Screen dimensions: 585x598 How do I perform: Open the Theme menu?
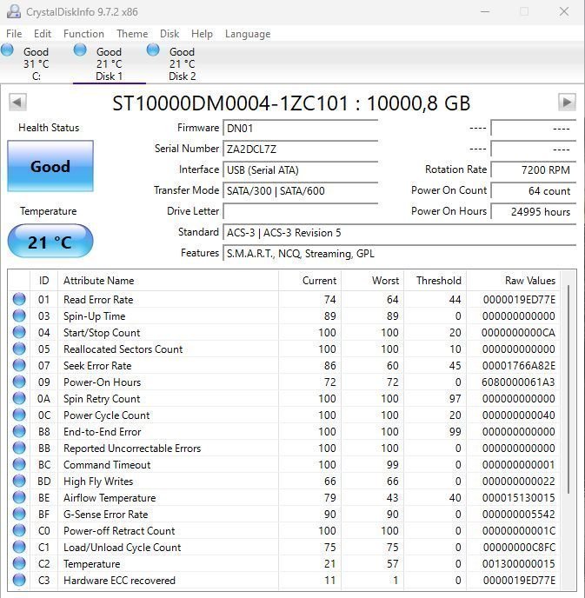132,34
